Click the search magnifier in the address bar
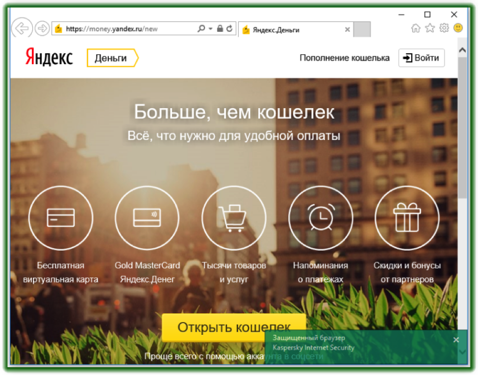Screen dimensions: 478x375 tap(201, 28)
